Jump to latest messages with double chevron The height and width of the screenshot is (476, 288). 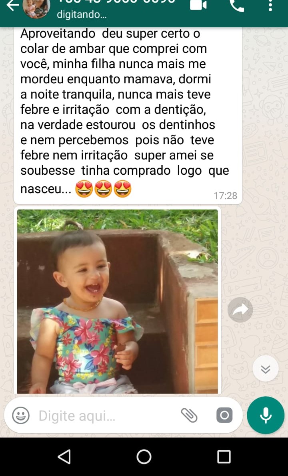pyautogui.click(x=265, y=369)
